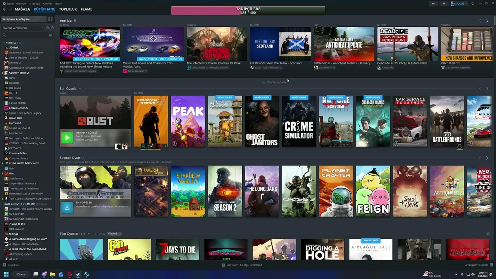Open Windows Start menu
The image size is (496, 279).
coord(6,274)
